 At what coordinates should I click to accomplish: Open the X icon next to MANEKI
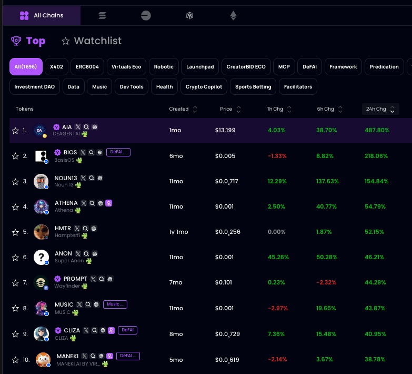[84, 356]
